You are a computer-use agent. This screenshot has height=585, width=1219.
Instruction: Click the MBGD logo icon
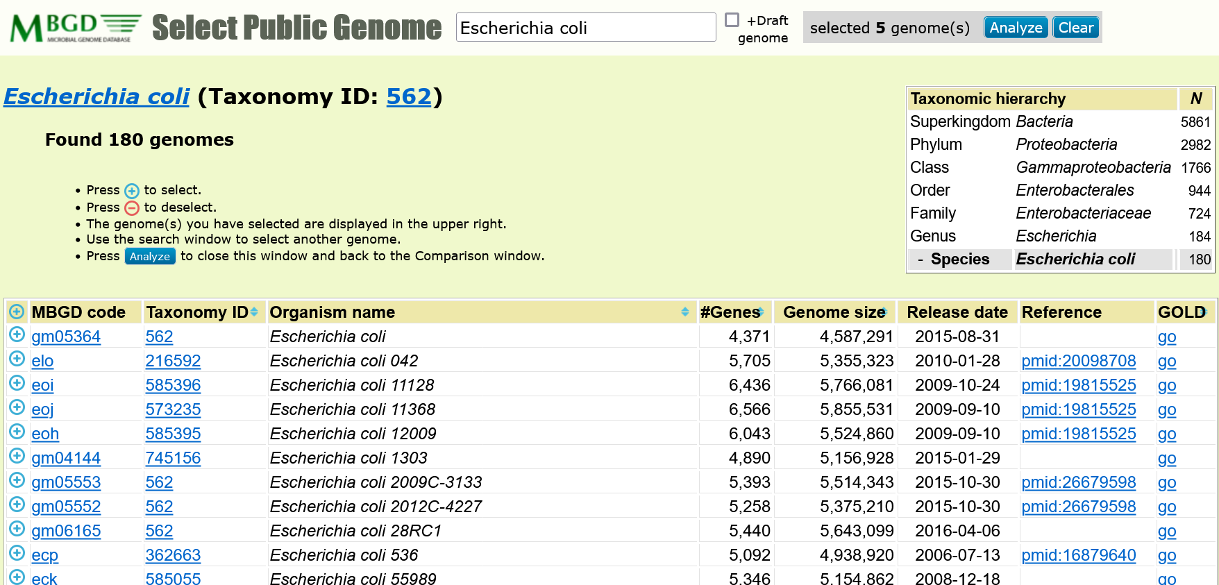[75, 28]
